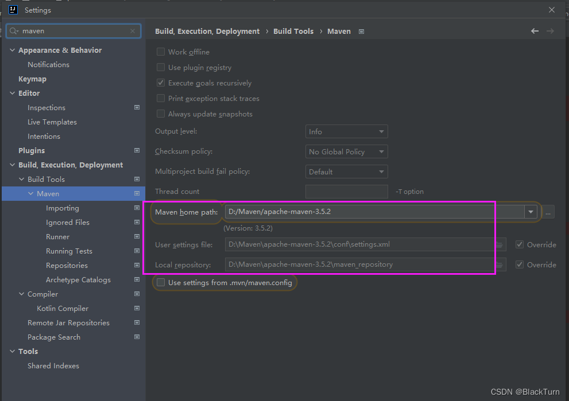Click the Local repository path field

(366, 264)
